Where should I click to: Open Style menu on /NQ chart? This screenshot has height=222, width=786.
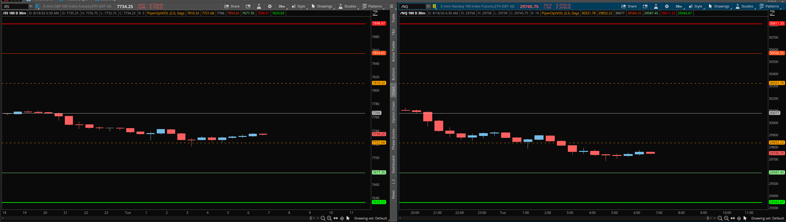(x=696, y=6)
